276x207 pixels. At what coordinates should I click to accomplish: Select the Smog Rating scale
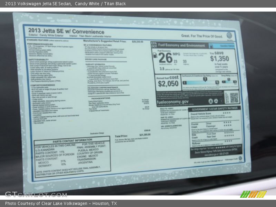coord(229,81)
